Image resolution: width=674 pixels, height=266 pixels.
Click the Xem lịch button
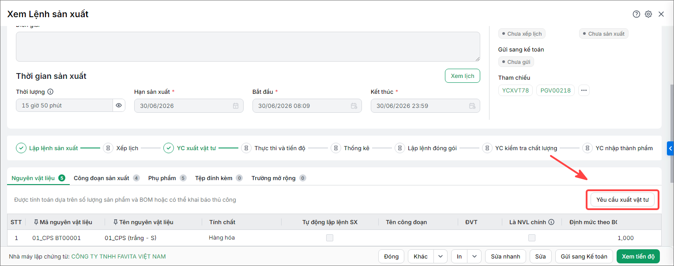tap(462, 76)
